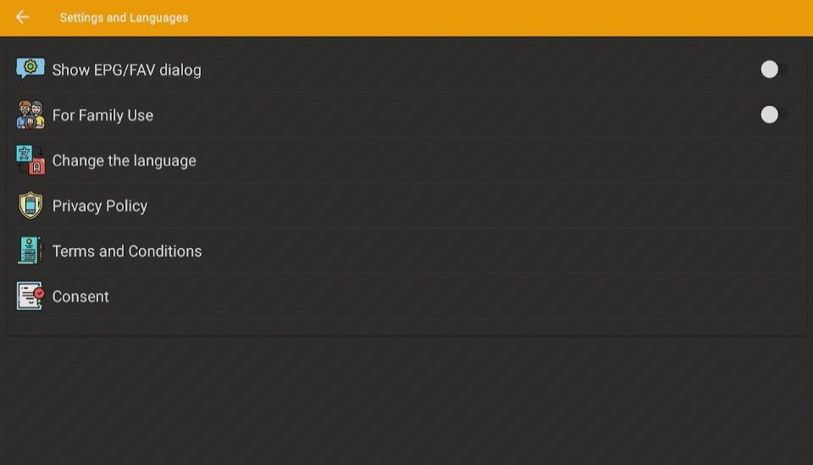The height and width of the screenshot is (465, 813).
Task: Open Terms and Conditions entry
Action: click(x=406, y=251)
